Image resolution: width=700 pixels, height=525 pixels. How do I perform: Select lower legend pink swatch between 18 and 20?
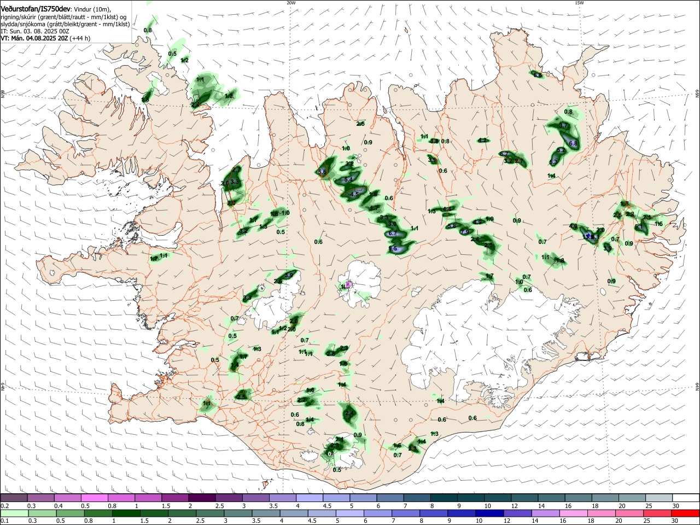tap(600, 513)
